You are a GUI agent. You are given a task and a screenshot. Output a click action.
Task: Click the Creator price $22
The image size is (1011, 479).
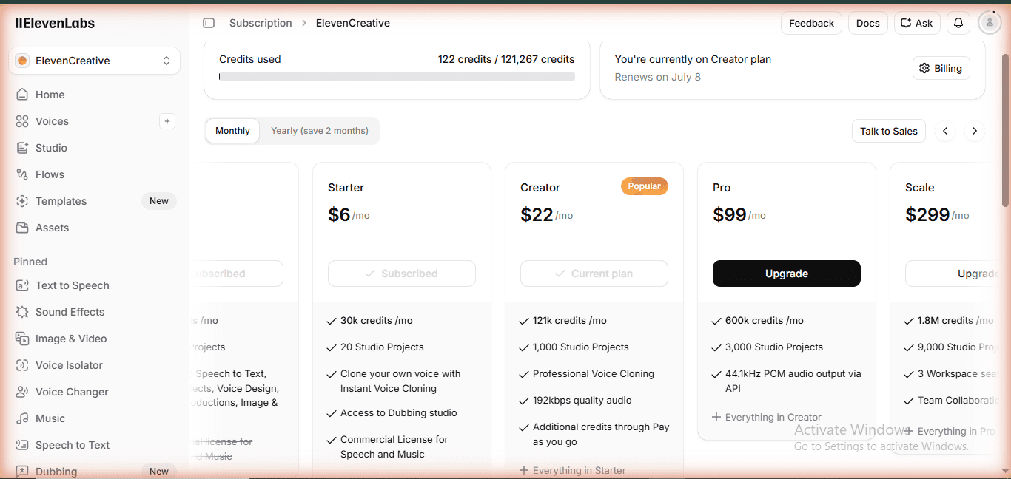537,214
